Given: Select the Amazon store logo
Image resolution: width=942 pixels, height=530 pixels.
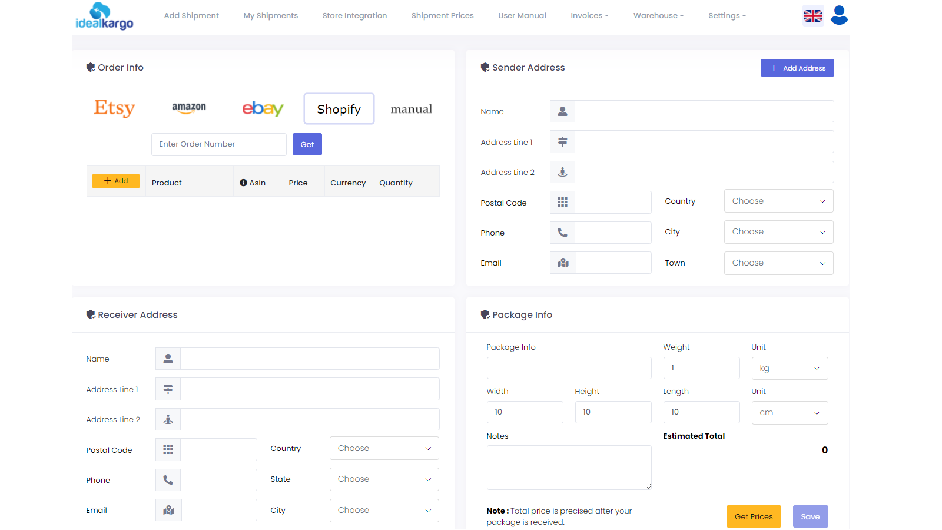Looking at the screenshot, I should (189, 108).
